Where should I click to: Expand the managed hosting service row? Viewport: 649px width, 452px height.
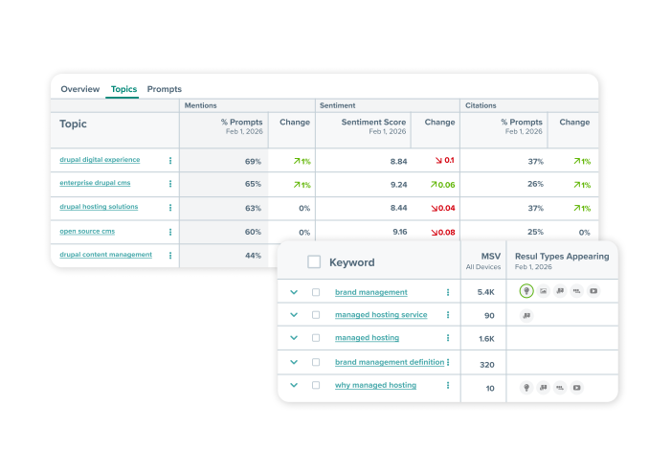tap(294, 315)
